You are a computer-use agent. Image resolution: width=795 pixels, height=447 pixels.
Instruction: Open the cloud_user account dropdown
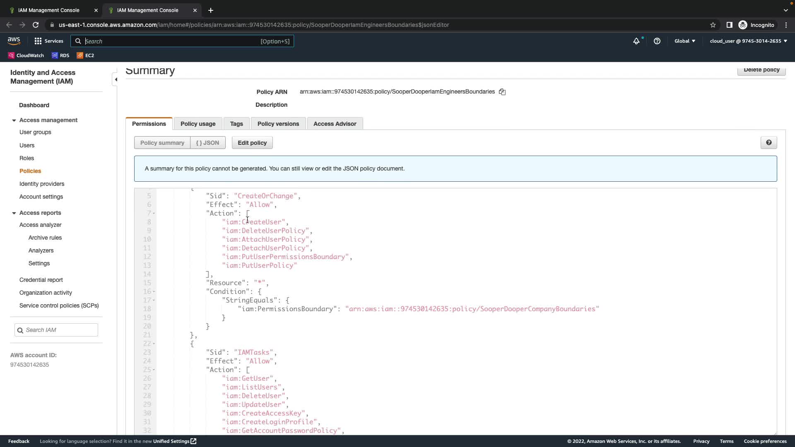pyautogui.click(x=748, y=41)
